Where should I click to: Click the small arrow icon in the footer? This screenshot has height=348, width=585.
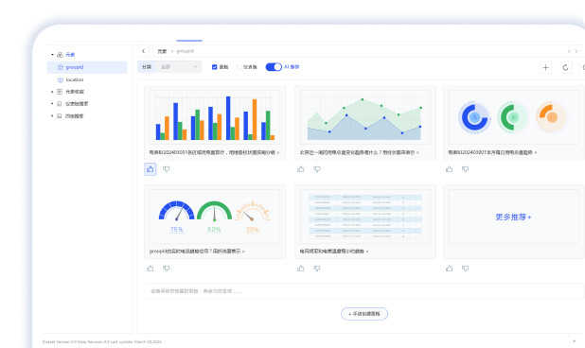click(574, 341)
